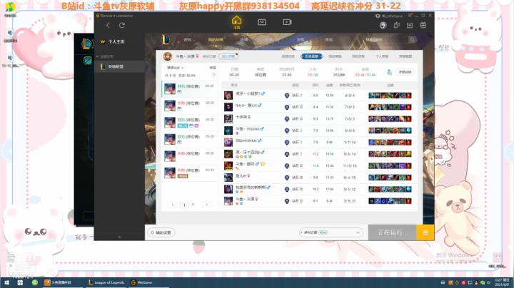The width and height of the screenshot is (514, 288).
Task: Collapse the section arrow above 英雄联盟 in sidebar
Action: (x=97, y=56)
